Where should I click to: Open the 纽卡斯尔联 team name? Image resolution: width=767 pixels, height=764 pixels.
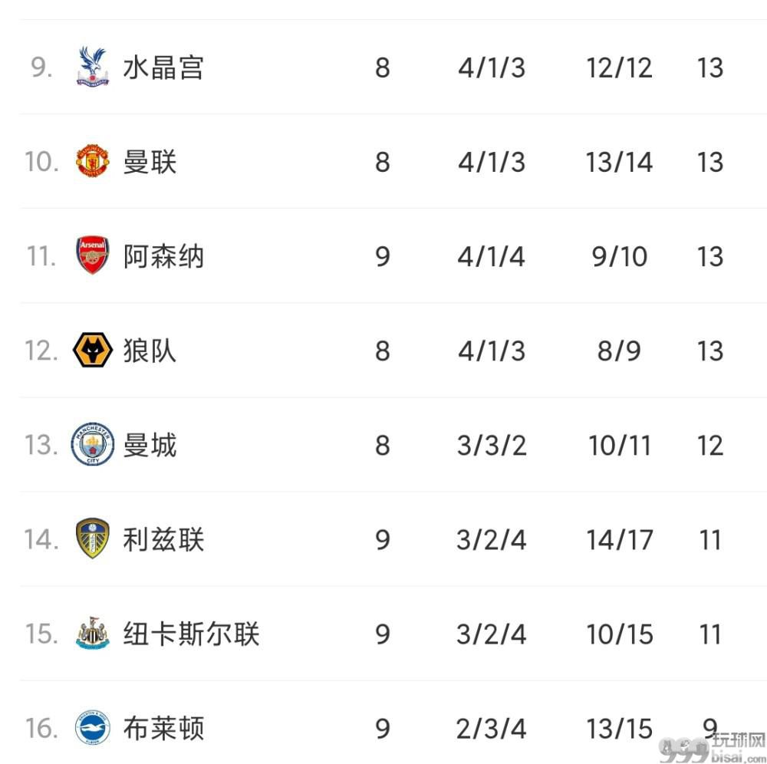pyautogui.click(x=191, y=634)
